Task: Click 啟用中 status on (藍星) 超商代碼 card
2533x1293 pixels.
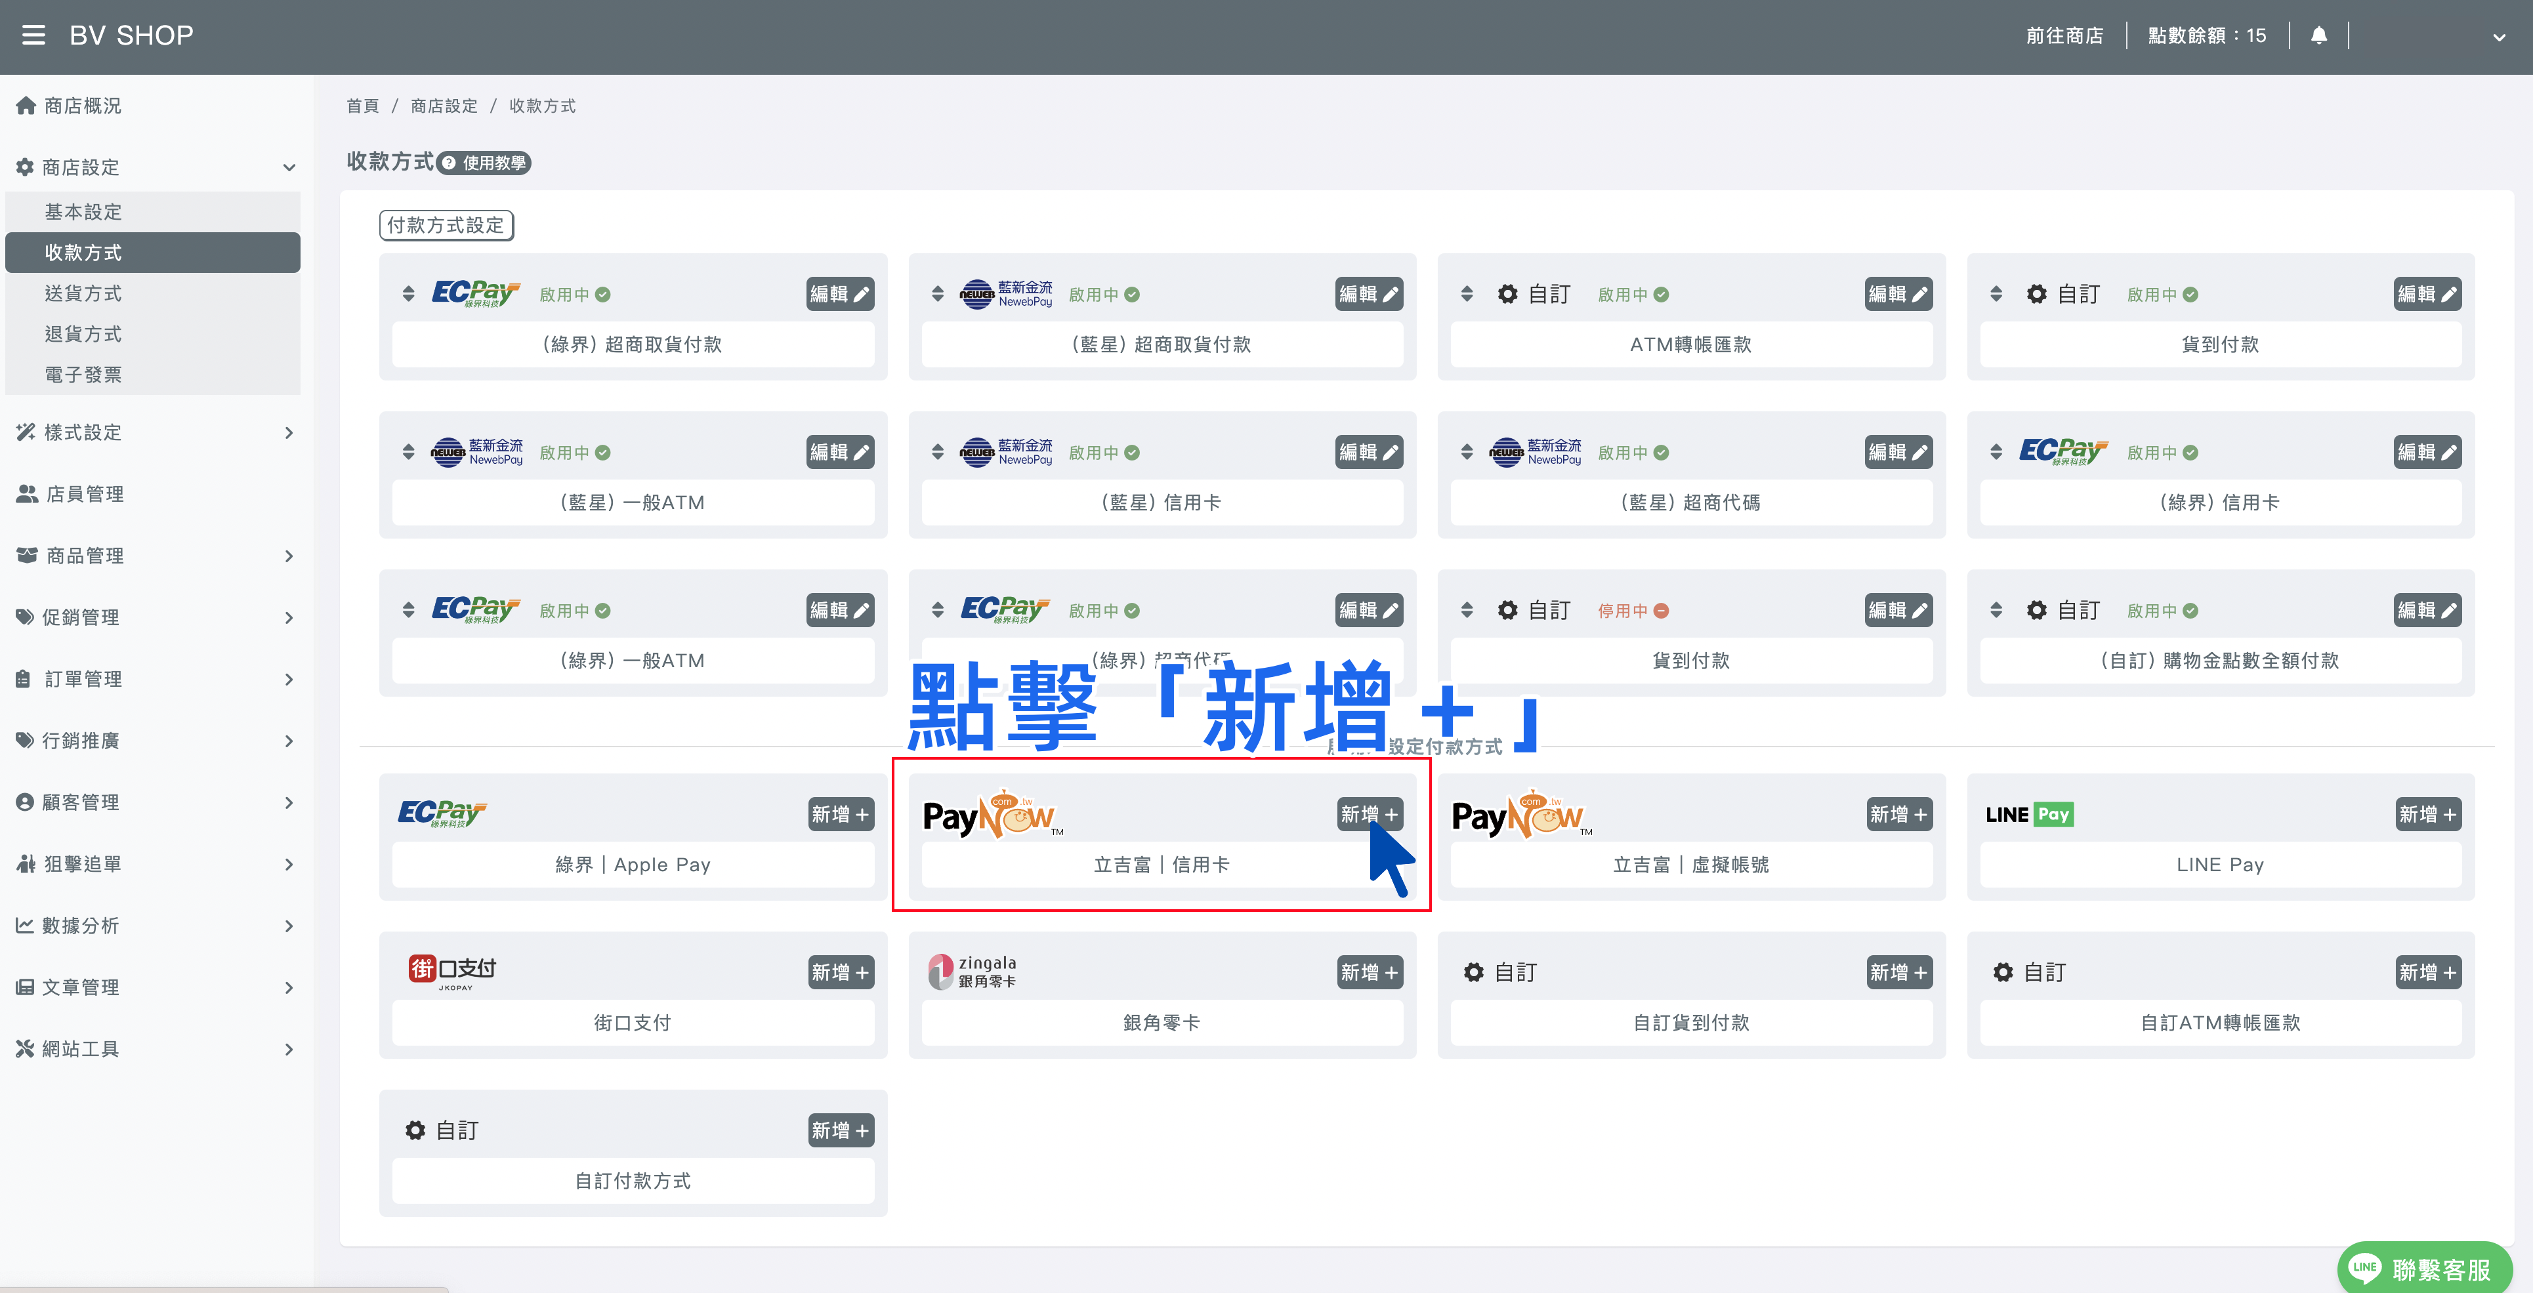Action: 1632,452
